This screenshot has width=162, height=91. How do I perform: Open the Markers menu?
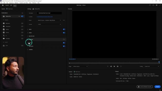(16, 3)
